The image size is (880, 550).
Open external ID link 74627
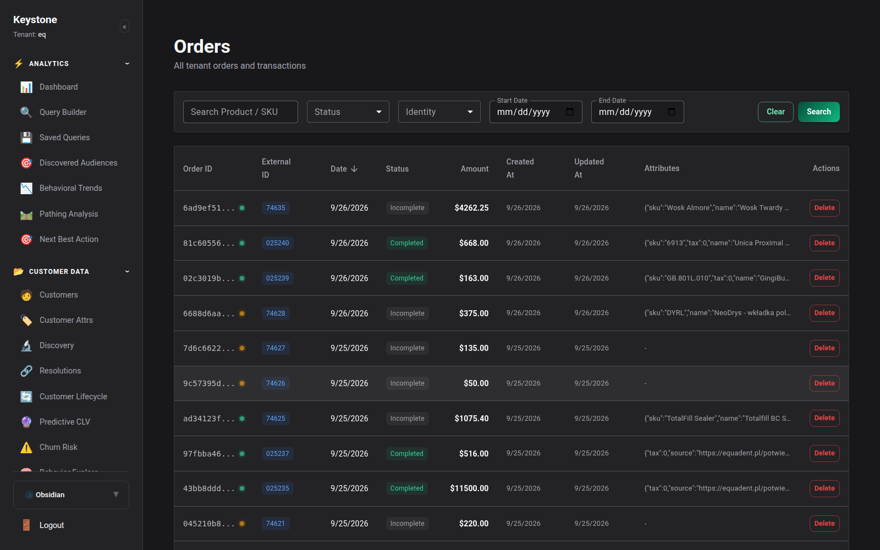coord(276,348)
